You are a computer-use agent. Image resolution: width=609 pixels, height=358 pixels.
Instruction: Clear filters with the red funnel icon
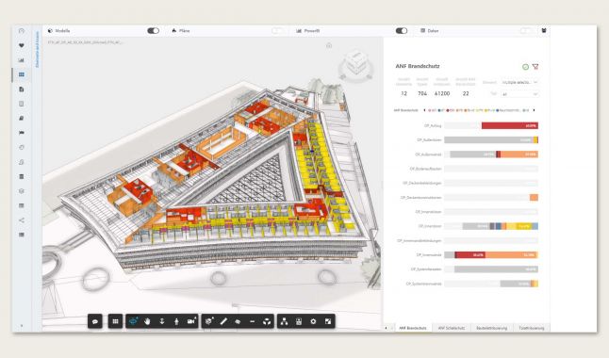[535, 67]
